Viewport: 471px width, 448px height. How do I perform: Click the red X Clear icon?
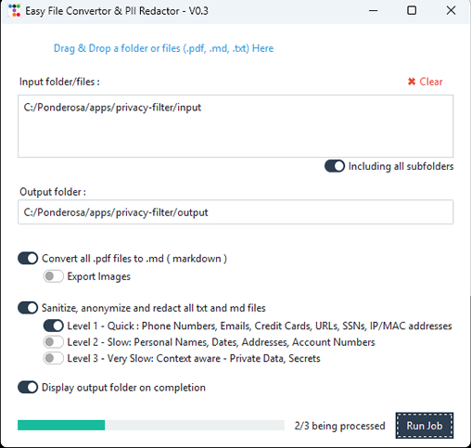tap(412, 82)
